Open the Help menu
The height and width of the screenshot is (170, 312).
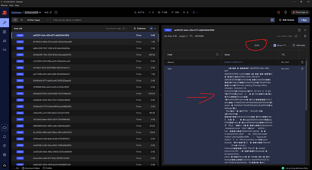click(x=17, y=5)
